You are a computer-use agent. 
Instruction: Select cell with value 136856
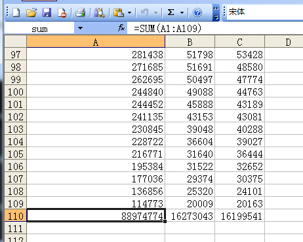pyautogui.click(x=96, y=191)
